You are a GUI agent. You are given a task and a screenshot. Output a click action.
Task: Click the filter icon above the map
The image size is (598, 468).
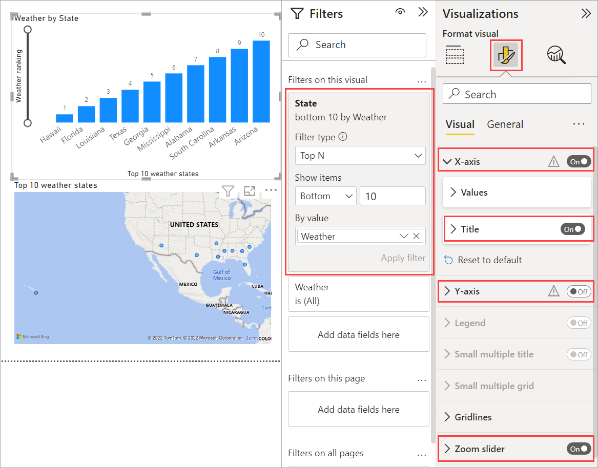coord(228,191)
